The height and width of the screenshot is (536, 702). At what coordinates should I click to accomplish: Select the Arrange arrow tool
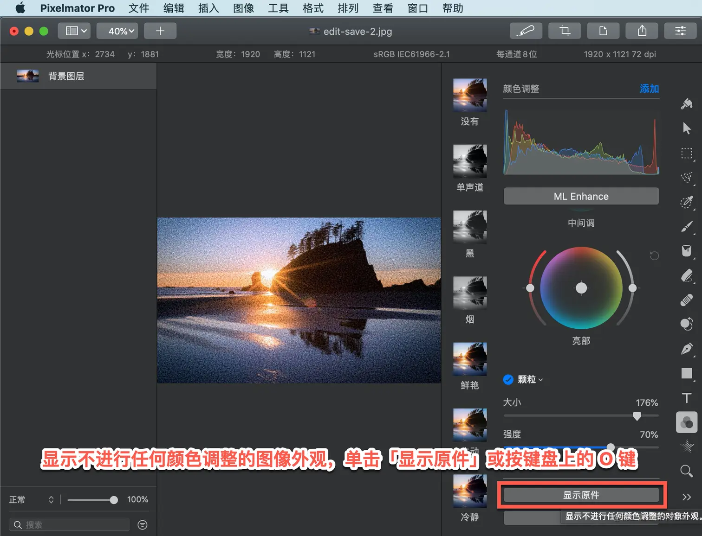pos(687,128)
